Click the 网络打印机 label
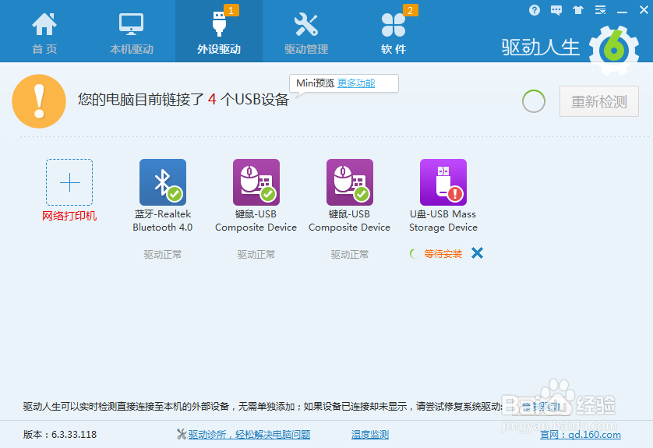Image resolution: width=653 pixels, height=448 pixels. [69, 216]
